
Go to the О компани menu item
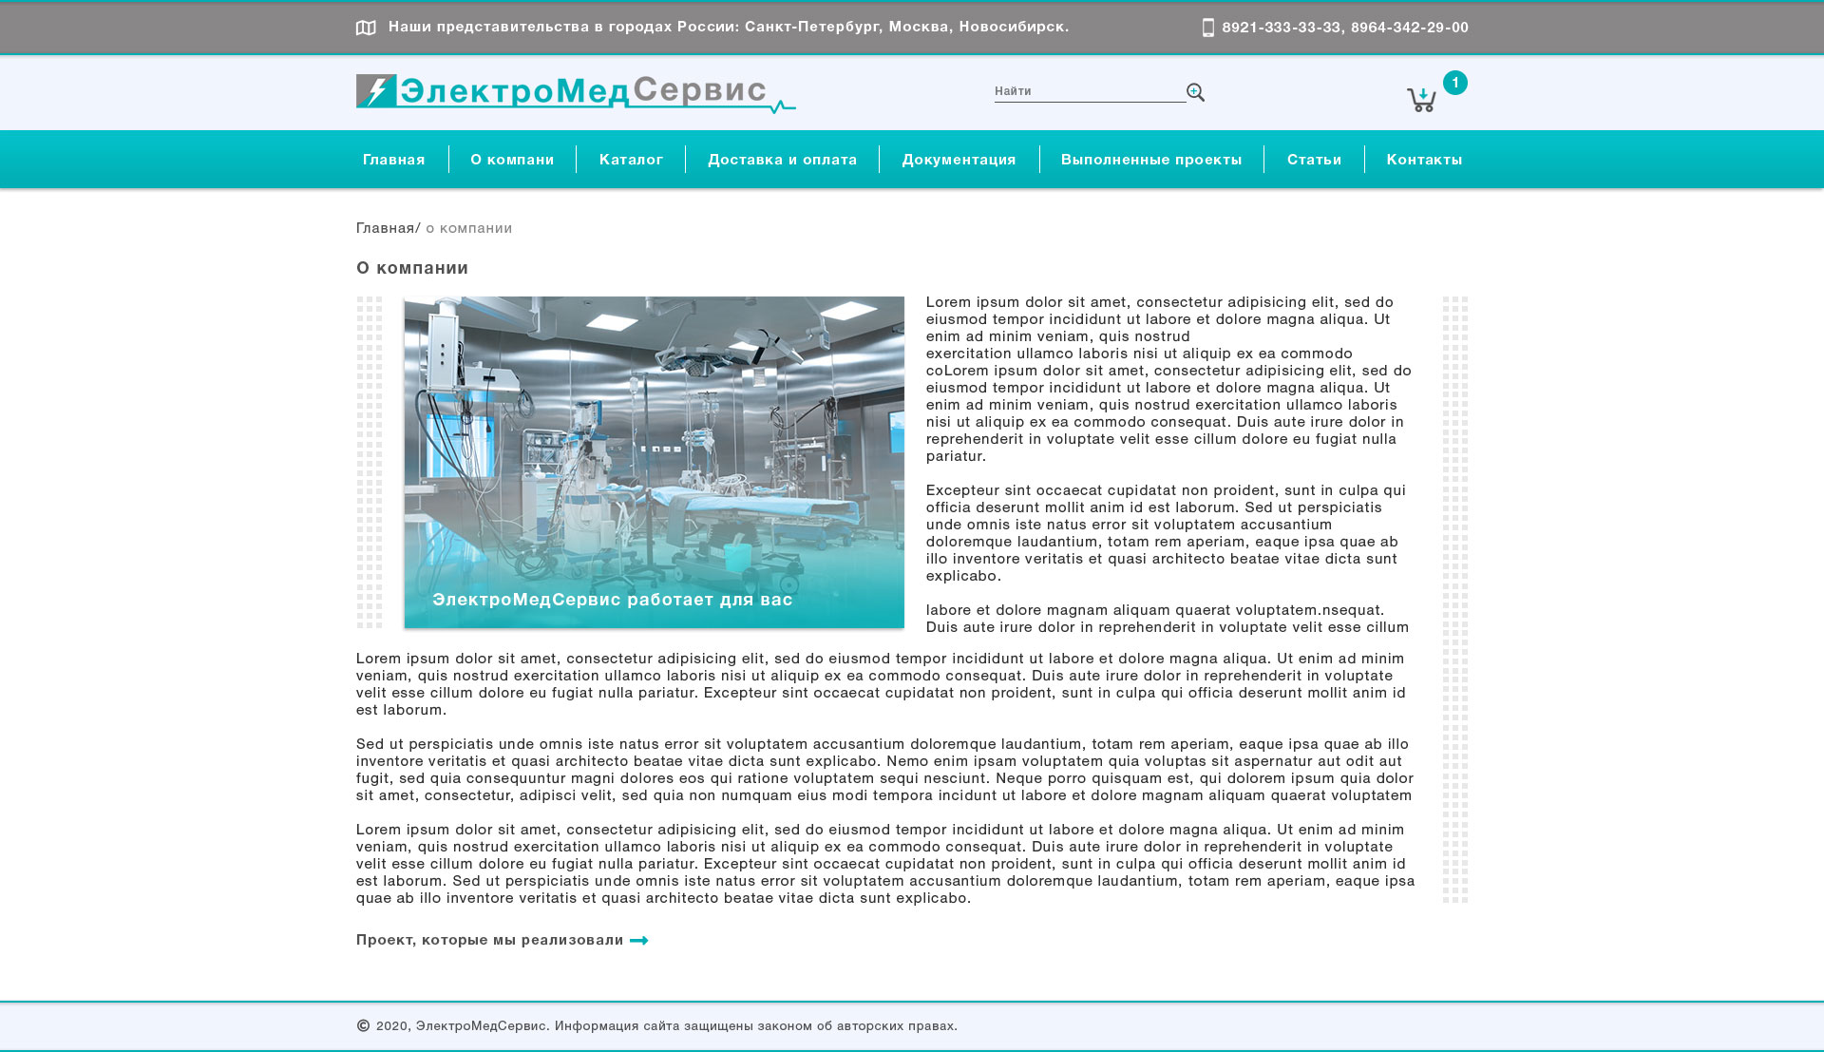512,160
